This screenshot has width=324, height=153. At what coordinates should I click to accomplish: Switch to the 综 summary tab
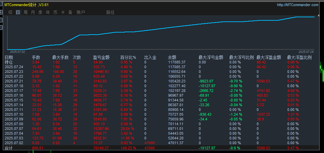[x=11, y=12]
